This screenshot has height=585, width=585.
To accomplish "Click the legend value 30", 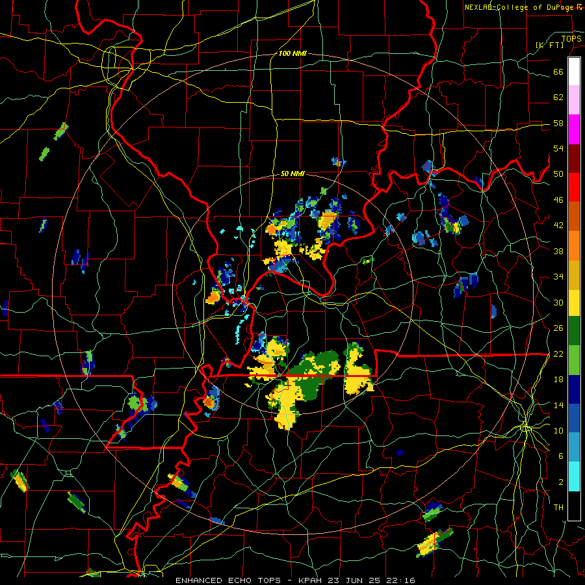I will pos(558,302).
